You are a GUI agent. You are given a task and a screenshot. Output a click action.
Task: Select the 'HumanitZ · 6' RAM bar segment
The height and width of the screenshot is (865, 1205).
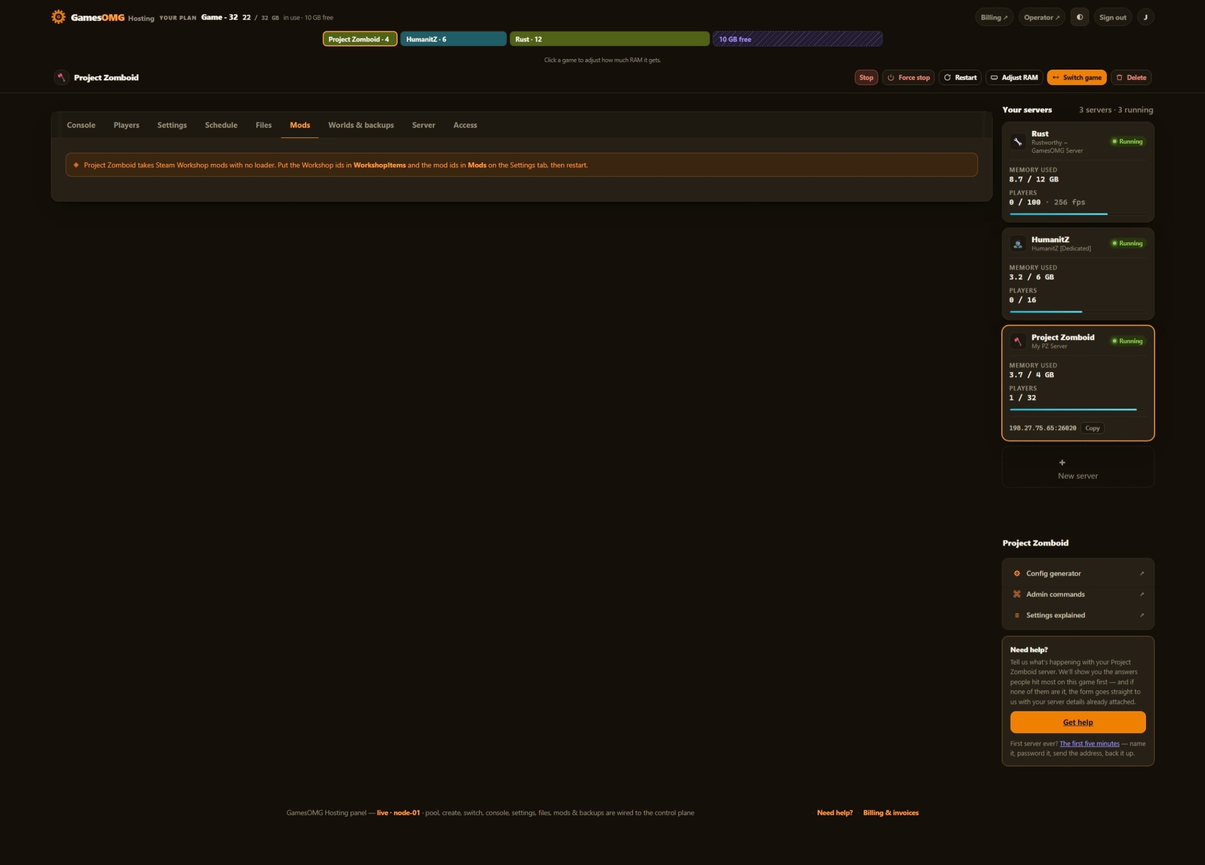tap(453, 39)
